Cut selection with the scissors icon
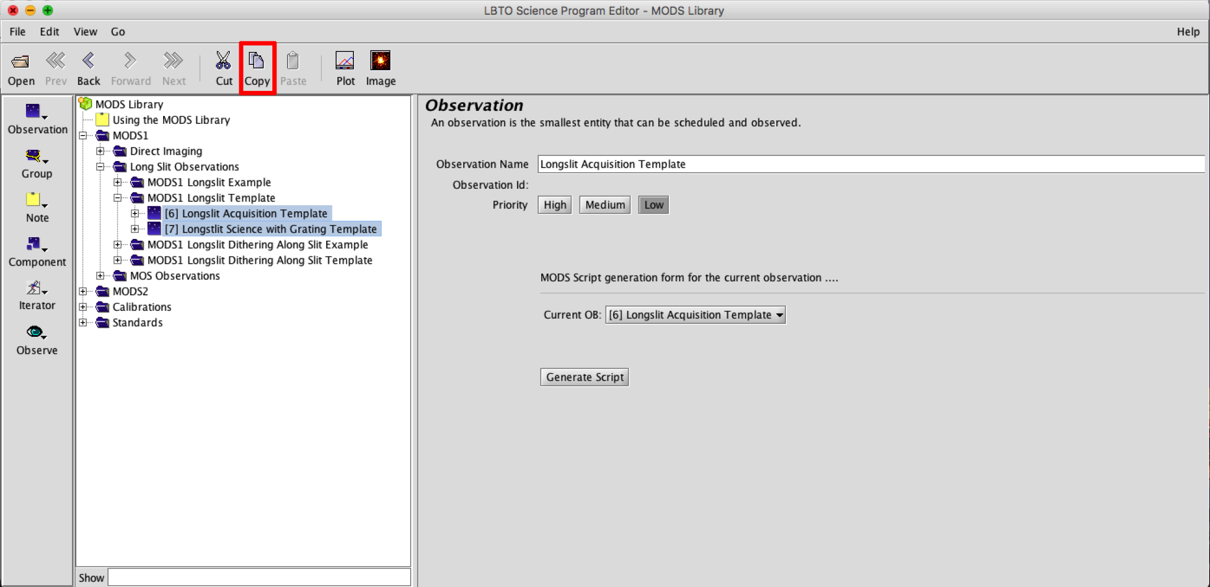1210x587 pixels. point(223,61)
